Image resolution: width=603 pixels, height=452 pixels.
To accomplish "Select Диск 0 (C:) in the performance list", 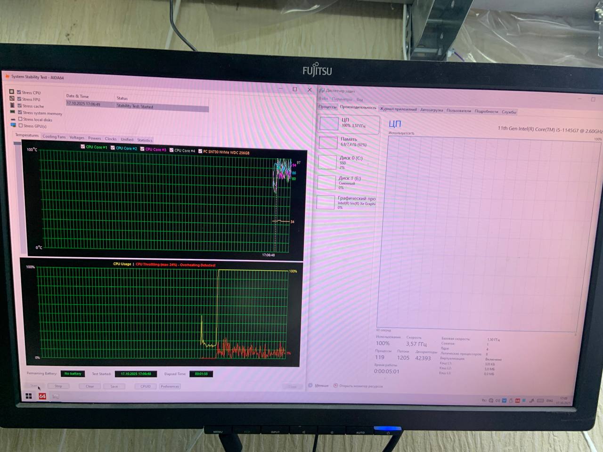I will [327, 161].
